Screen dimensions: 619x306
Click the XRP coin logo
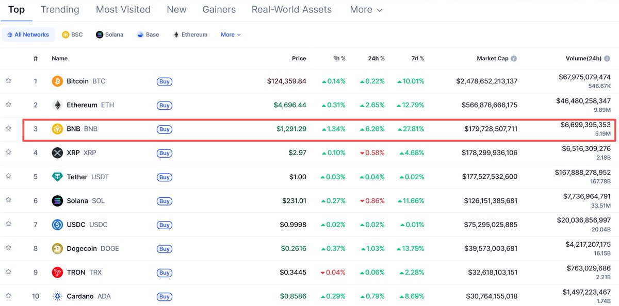(57, 153)
